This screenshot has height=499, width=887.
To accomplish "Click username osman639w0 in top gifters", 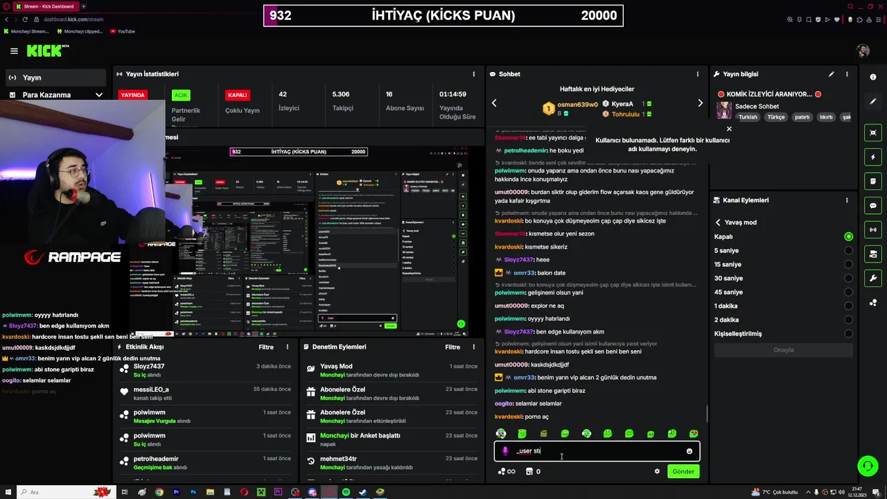I will tap(577, 105).
